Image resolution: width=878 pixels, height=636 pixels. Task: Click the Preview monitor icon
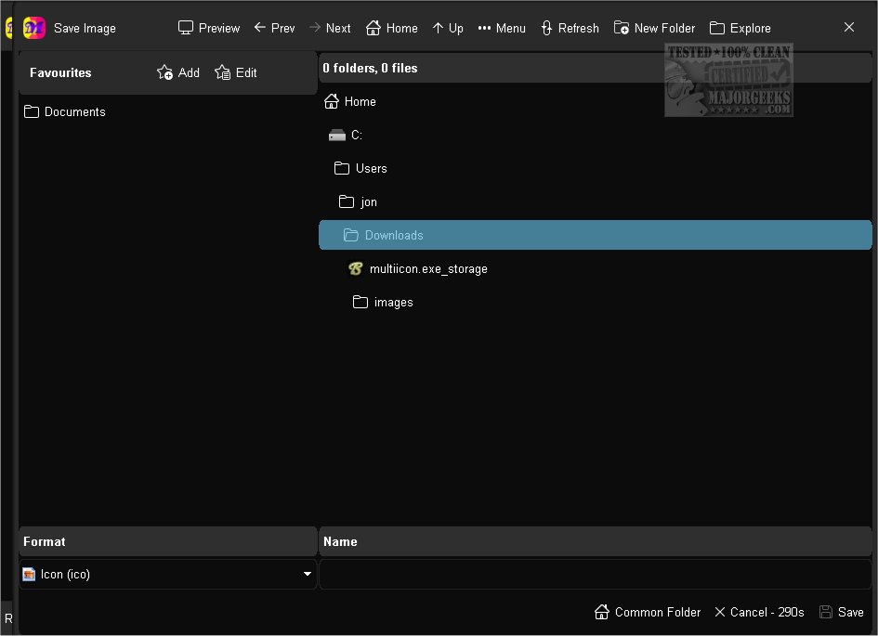[x=185, y=28]
